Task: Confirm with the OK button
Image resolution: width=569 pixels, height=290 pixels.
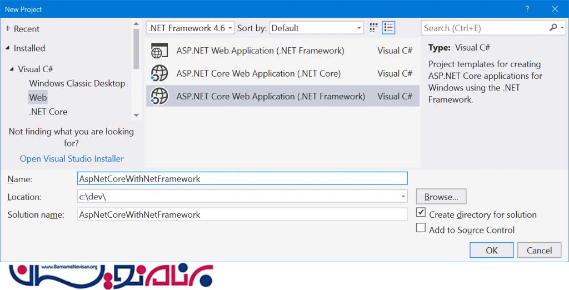Action: pos(491,250)
